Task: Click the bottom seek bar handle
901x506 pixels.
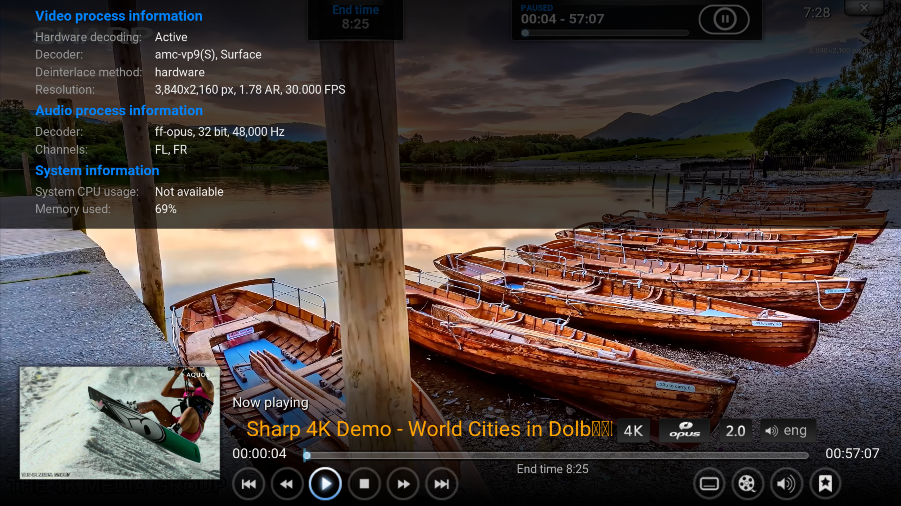Action: tap(306, 455)
